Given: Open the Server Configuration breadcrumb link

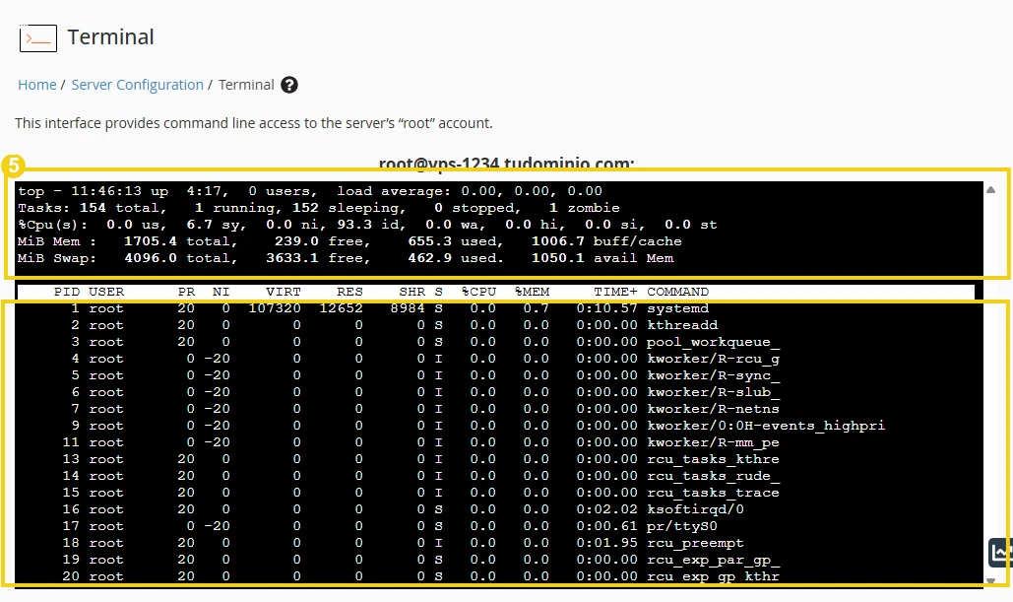Looking at the screenshot, I should (x=137, y=85).
